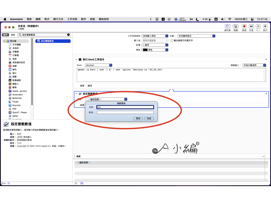Open the 位置 application dropdown
The height and width of the screenshot is (203, 271).
tap(196, 36)
